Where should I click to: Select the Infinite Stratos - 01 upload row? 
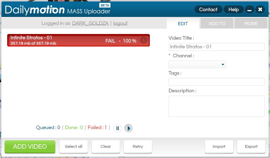tap(79, 40)
